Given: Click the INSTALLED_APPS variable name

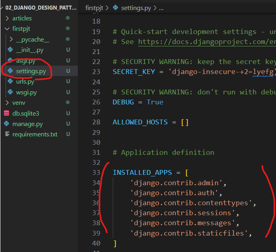Looking at the screenshot, I should coord(142,172).
